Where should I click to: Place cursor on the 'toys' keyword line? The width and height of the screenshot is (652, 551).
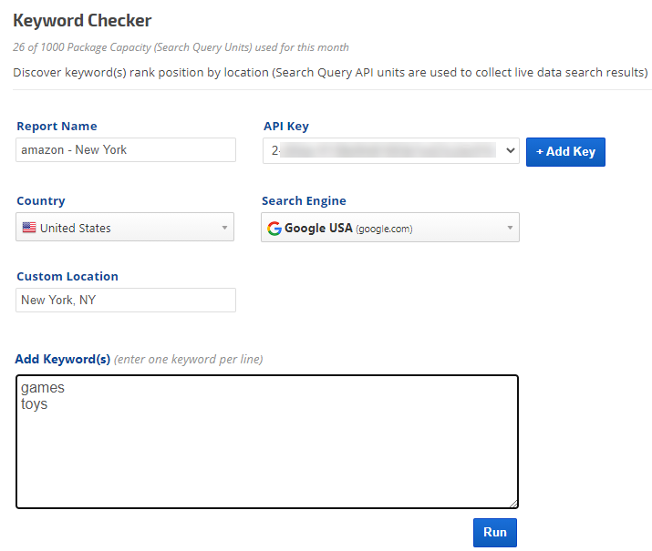click(x=35, y=404)
